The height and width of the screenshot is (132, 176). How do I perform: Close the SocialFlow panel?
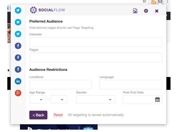(157, 11)
